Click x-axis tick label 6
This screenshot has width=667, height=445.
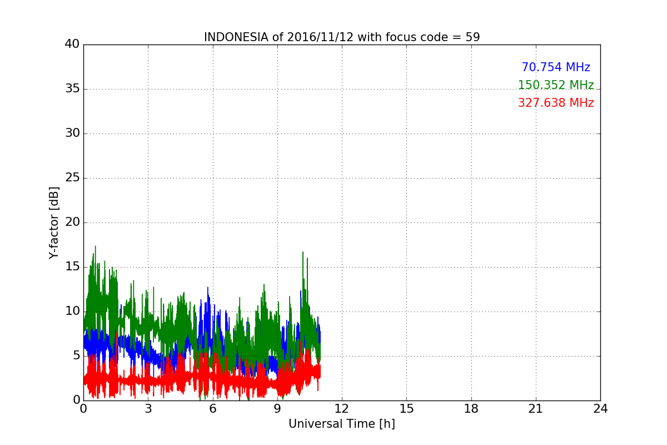(212, 409)
